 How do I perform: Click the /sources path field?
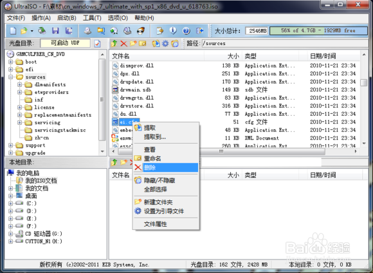[284, 43]
